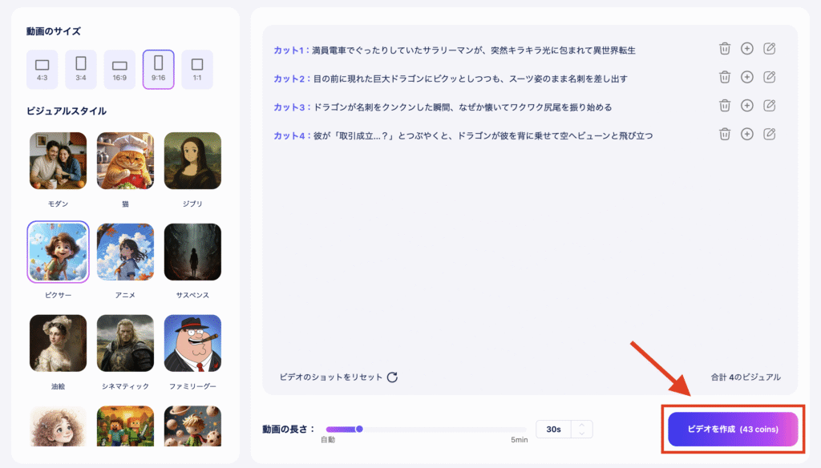Image resolution: width=821 pixels, height=468 pixels.
Task: Delete カット4 with its trash icon
Action: [x=724, y=135]
